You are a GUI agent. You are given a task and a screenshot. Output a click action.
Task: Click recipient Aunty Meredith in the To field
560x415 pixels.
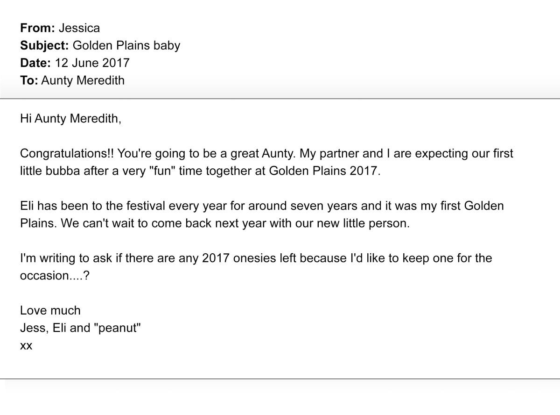(x=83, y=80)
